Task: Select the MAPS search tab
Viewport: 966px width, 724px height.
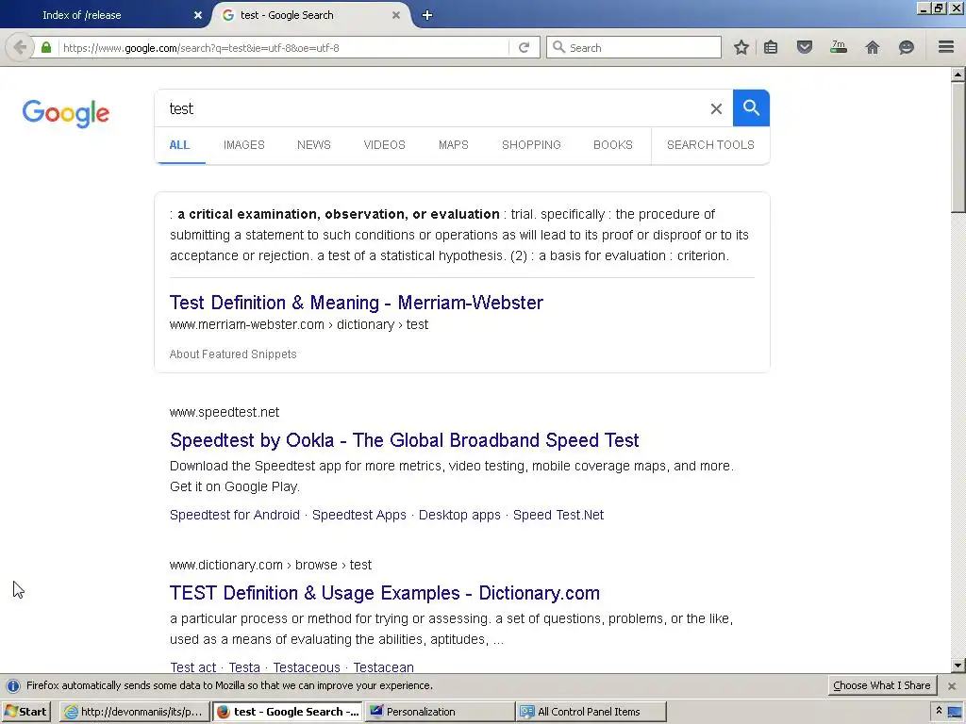Action: [x=454, y=144]
